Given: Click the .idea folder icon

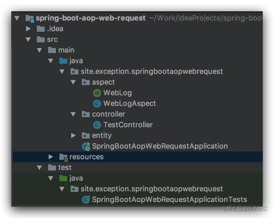Looking at the screenshot, I should pyautogui.click(x=41, y=29).
